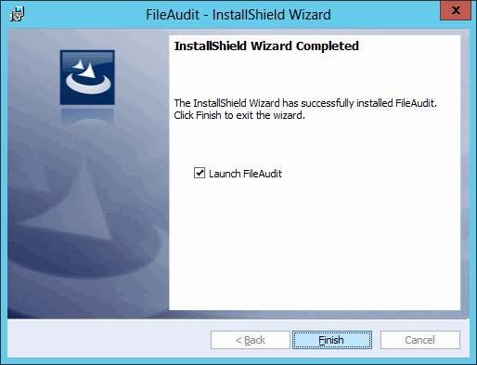Click the word "Completed" in the bold heading

(328, 46)
